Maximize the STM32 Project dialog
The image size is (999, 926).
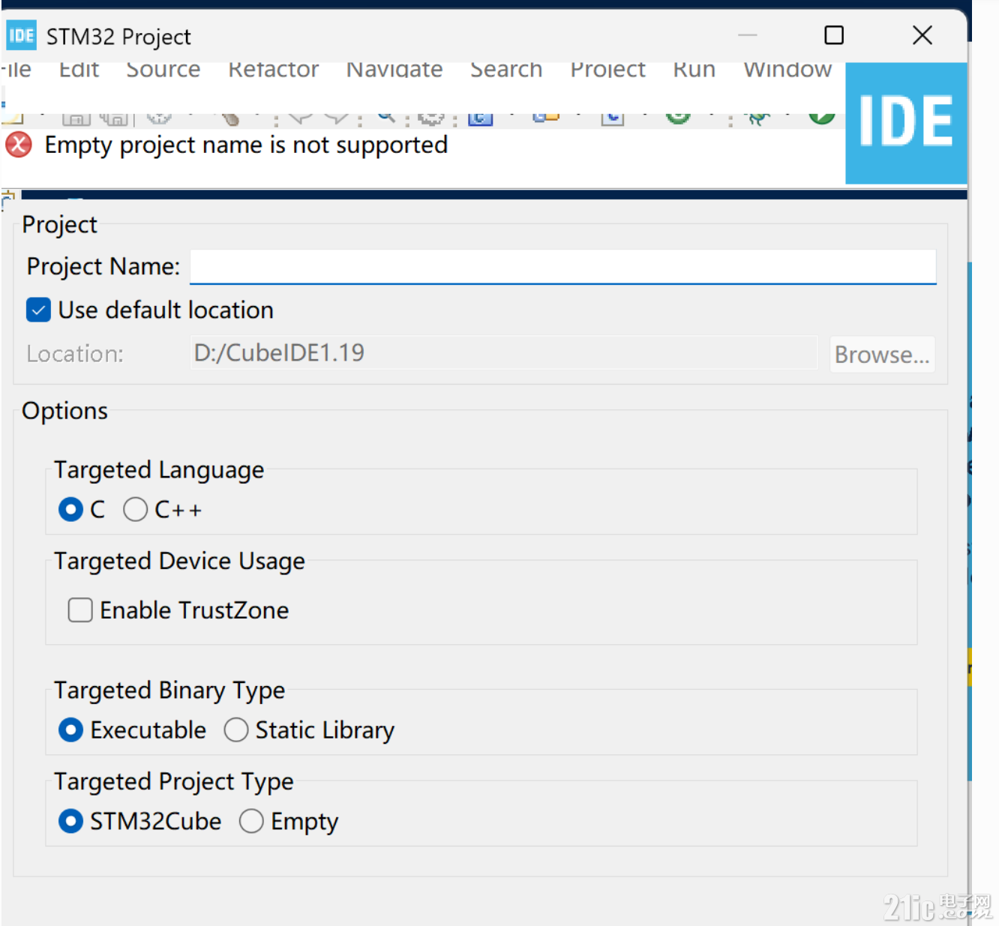point(834,35)
